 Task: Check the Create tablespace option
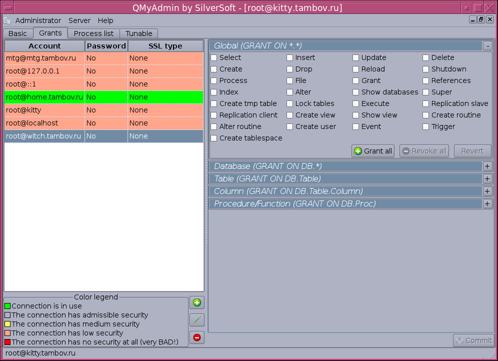click(x=214, y=138)
